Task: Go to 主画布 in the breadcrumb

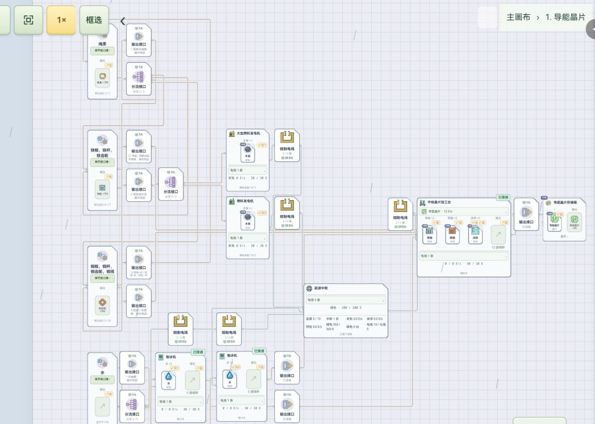Action: [x=518, y=18]
